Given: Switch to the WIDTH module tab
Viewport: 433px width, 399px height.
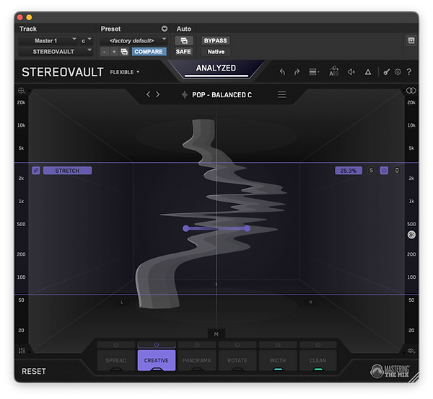Looking at the screenshot, I should tap(278, 360).
